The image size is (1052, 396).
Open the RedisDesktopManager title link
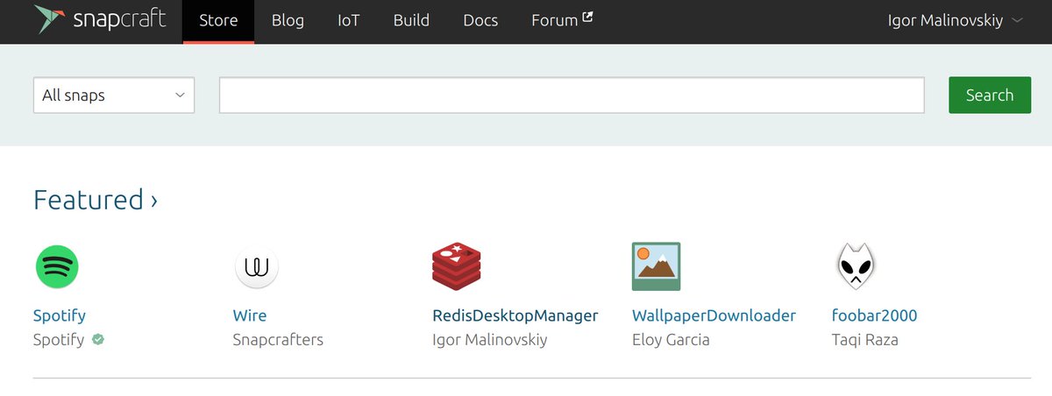[x=515, y=315]
